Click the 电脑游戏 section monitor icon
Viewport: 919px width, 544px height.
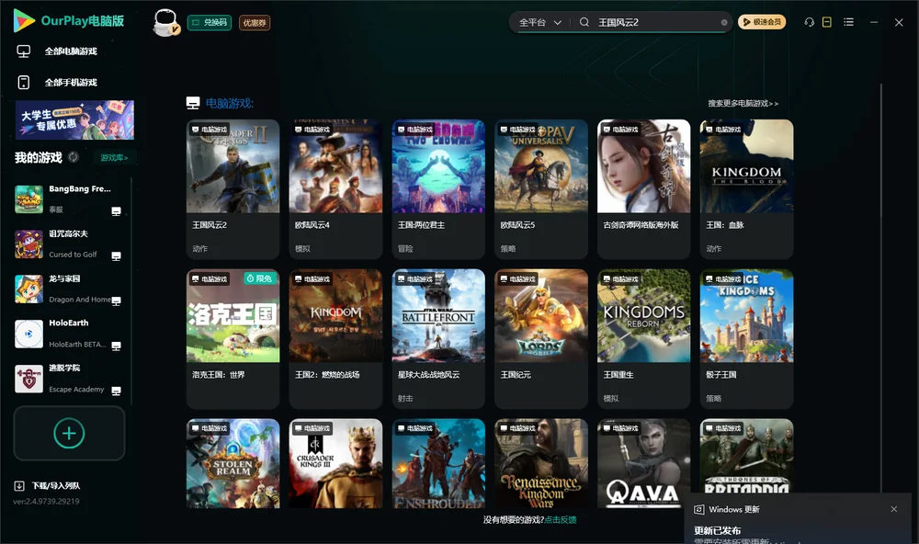click(193, 103)
